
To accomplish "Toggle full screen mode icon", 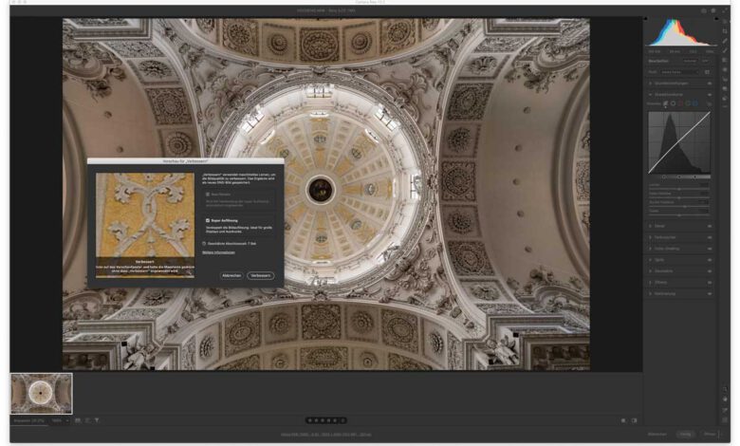I will [x=725, y=10].
